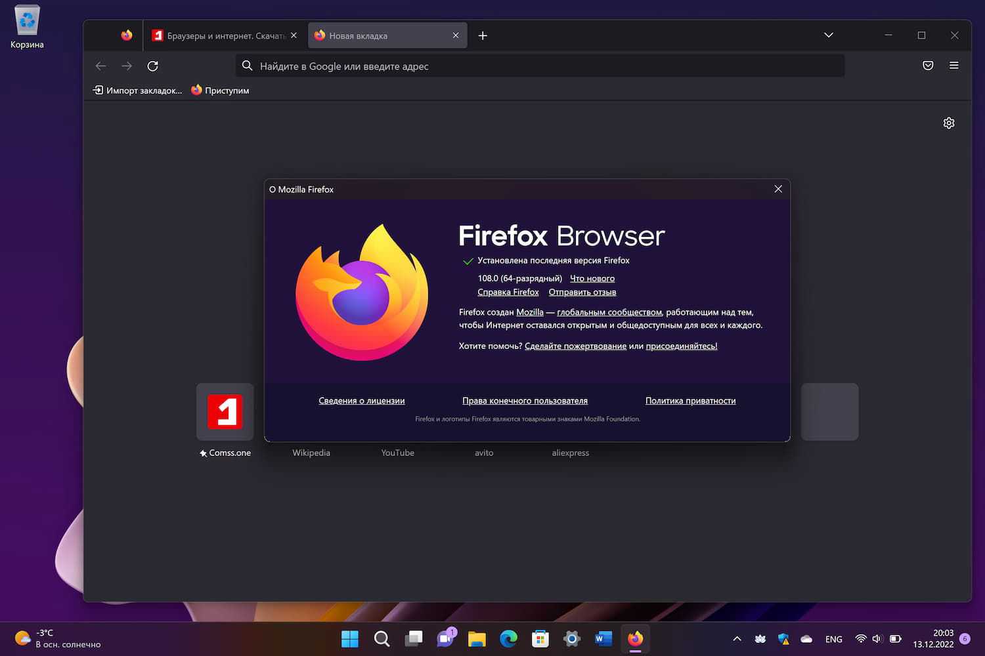Open the Firefox View pinned tab

(127, 35)
